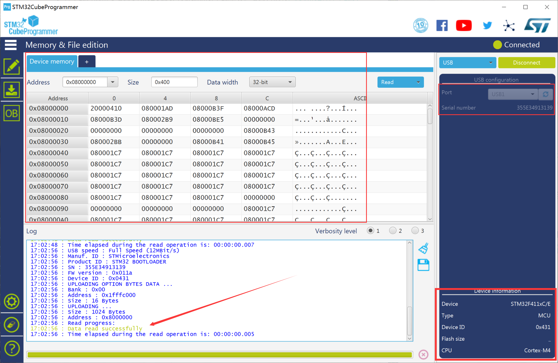Enable verbosity level 1
Screen dimensions: 558x363
(371, 231)
